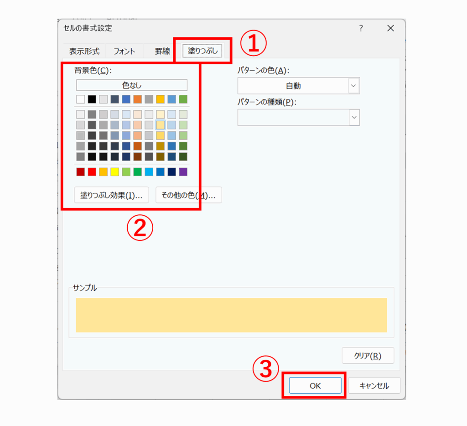
Task: Click the help question mark icon
Action: point(361,28)
